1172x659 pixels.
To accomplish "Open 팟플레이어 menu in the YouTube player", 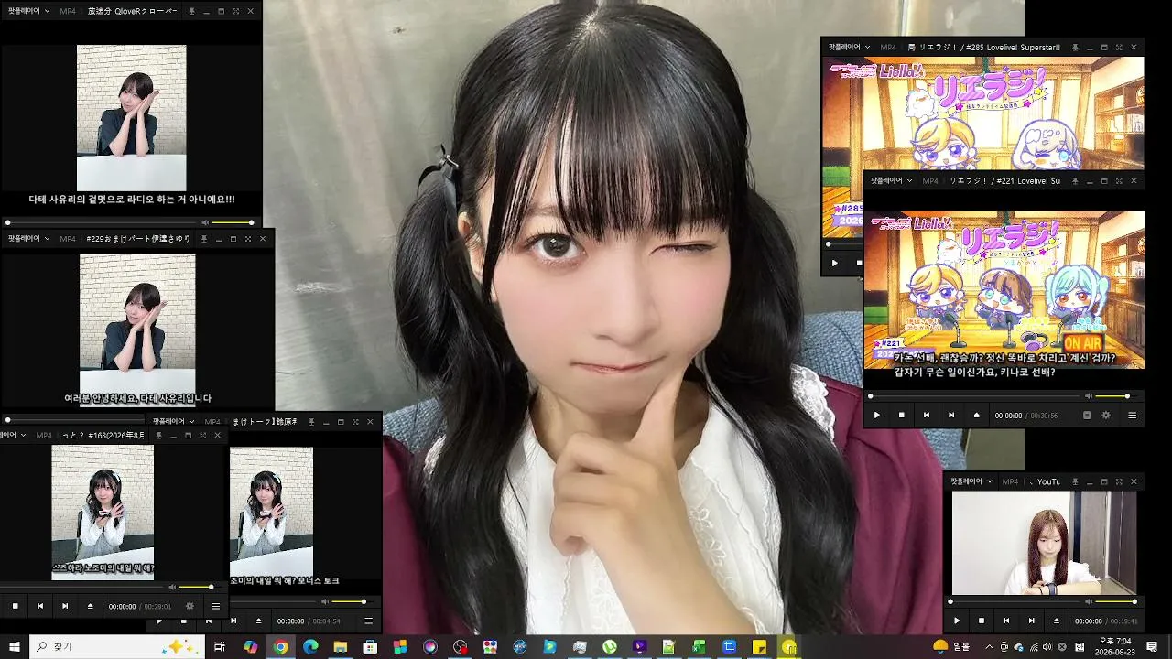I will coord(971,481).
